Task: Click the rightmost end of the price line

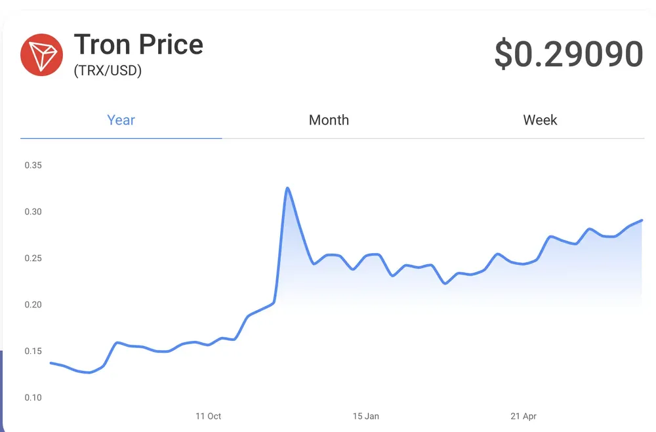Action: 641,220
